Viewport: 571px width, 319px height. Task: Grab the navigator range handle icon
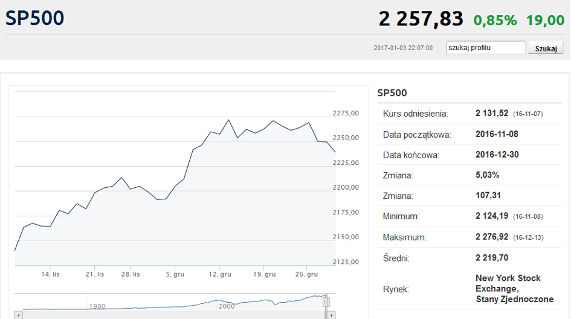326,302
